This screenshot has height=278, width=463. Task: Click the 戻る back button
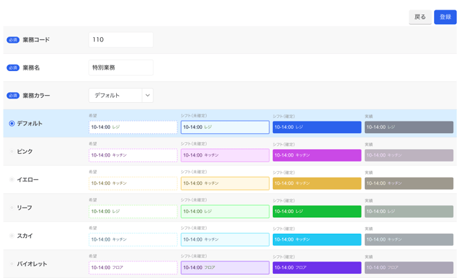point(419,17)
